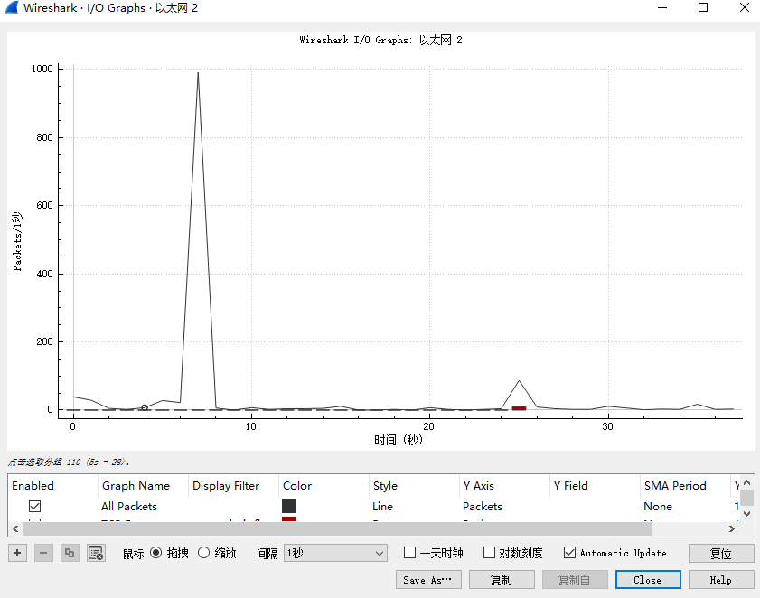This screenshot has height=598, width=760.
Task: Click the Close button
Action: pos(648,580)
